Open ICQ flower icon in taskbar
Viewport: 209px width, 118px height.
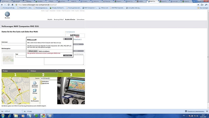(x=36, y=116)
